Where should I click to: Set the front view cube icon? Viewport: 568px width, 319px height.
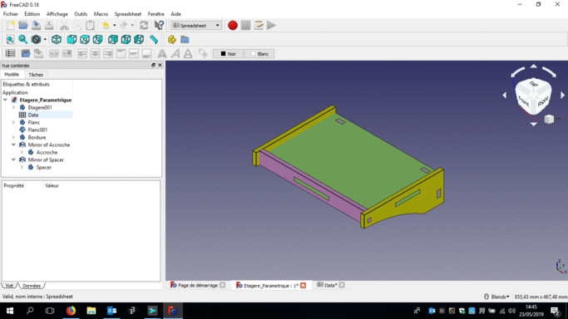click(72, 39)
